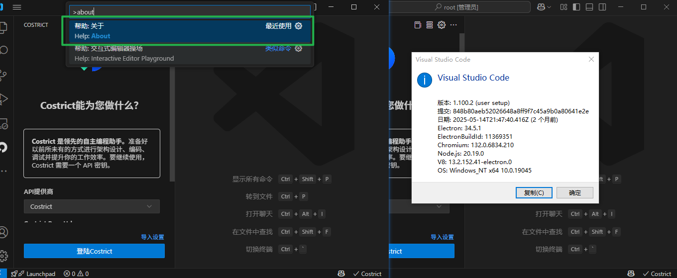Expand the API provider Costrict dropdown
The image size is (677, 278).
pos(92,206)
